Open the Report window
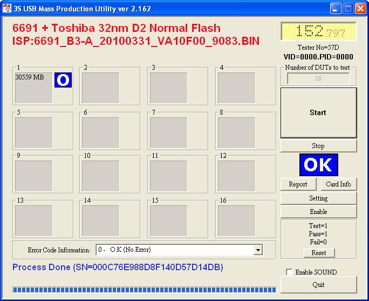The height and width of the screenshot is (301, 369). [x=298, y=184]
